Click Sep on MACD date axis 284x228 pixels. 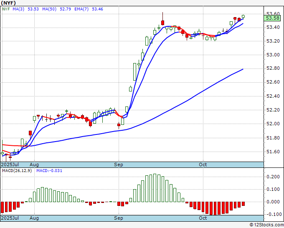(119, 218)
